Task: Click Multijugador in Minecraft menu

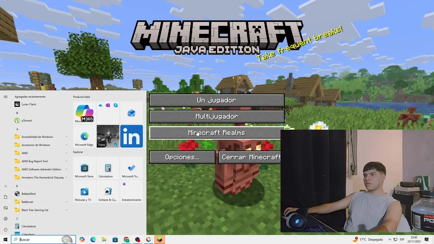Action: (217, 117)
